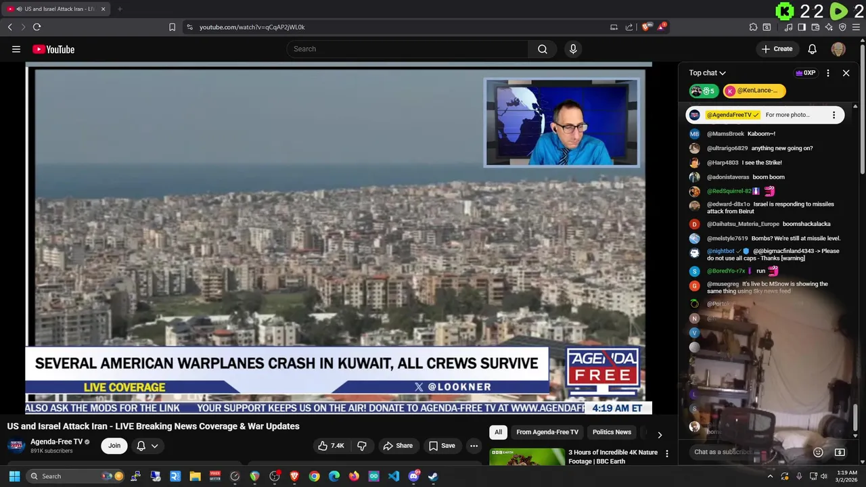Open the emoji picker in chat

point(818,452)
